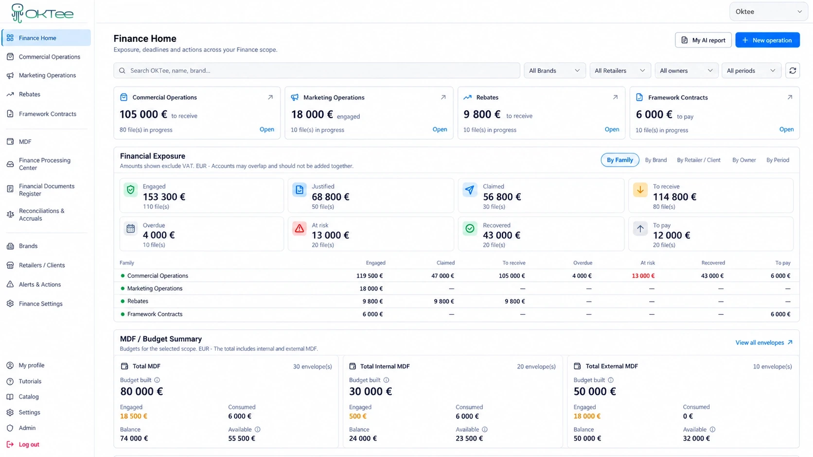This screenshot has width=813, height=457.
Task: Click Open link on Marketing Operations card
Action: pos(440,129)
